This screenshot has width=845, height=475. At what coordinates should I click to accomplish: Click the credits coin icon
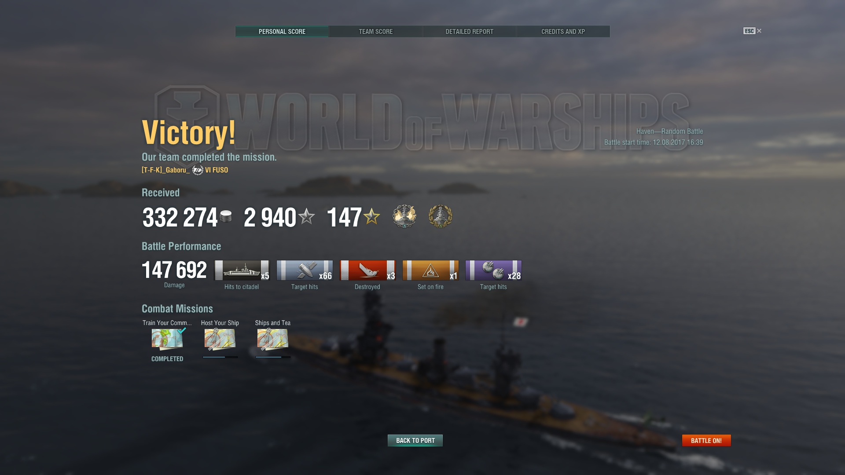(x=226, y=216)
